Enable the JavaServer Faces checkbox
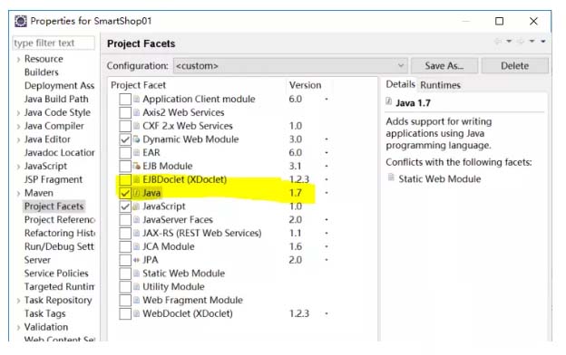The image size is (566, 355). pos(125,219)
